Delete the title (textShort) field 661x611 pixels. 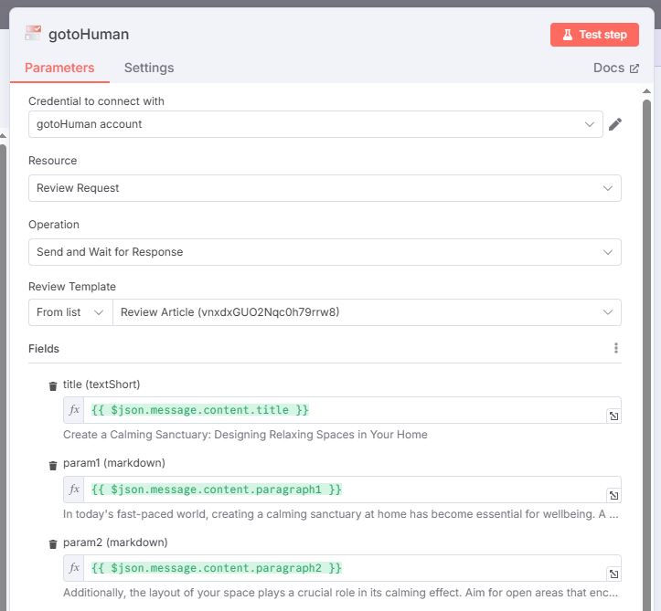coord(53,386)
